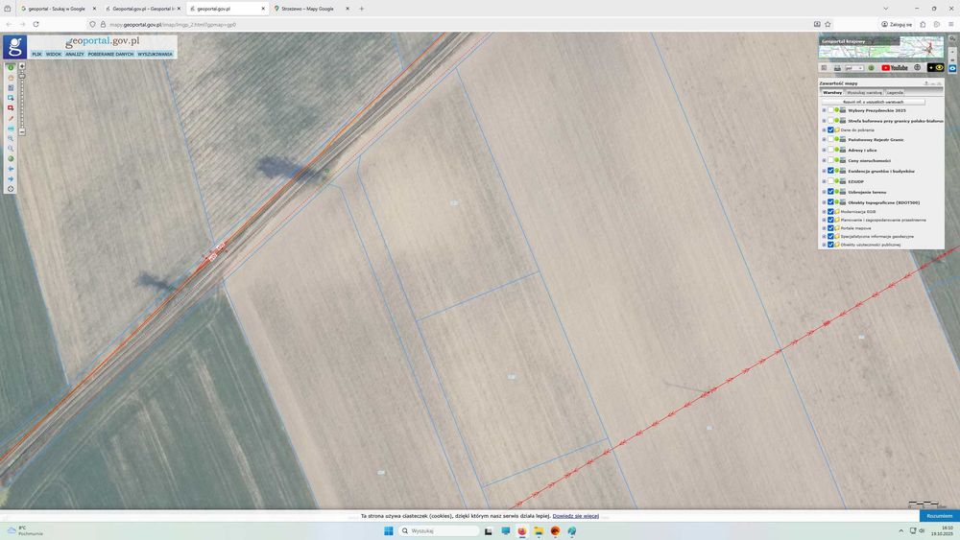Select the zoom out magnifier tool
The height and width of the screenshot is (540, 960).
click(x=11, y=148)
